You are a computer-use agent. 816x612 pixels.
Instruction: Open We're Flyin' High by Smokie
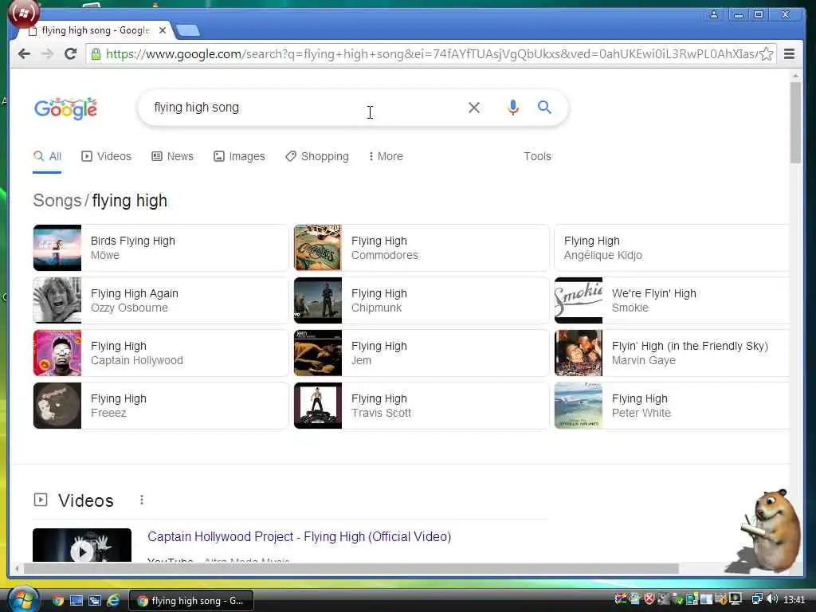(671, 300)
